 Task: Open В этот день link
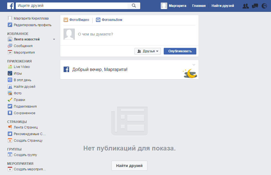pyautogui.click(x=22, y=80)
